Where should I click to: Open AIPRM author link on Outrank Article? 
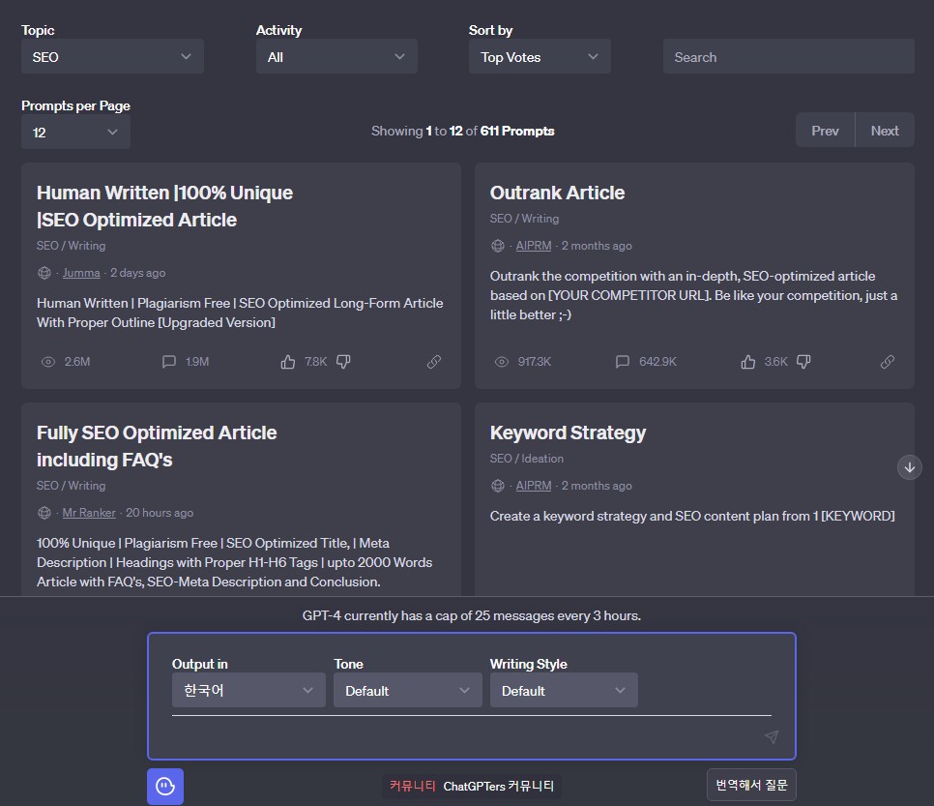[533, 246]
